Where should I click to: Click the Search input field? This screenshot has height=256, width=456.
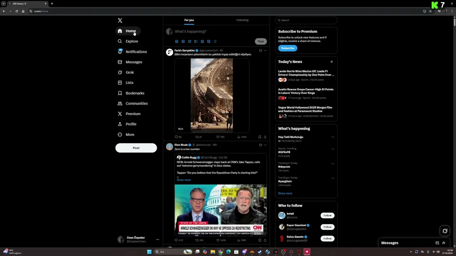[306, 20]
